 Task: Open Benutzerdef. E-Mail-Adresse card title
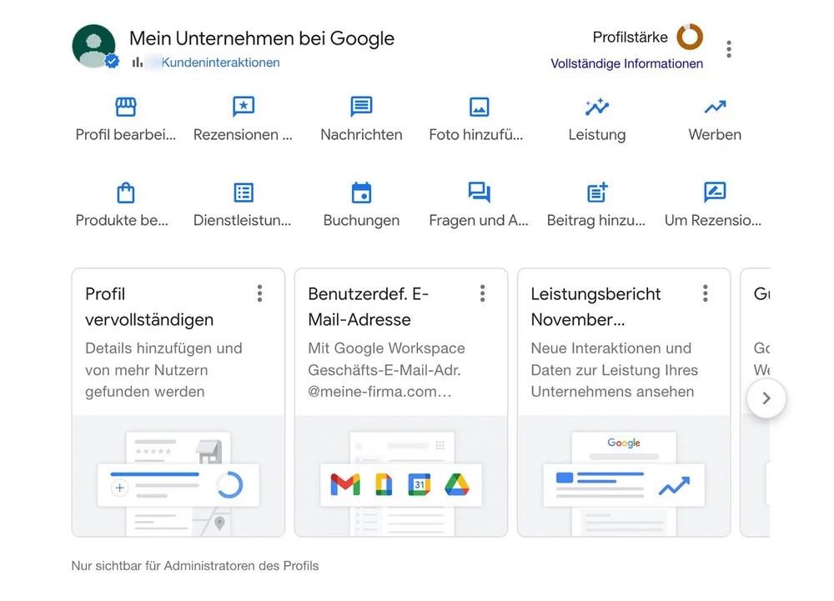point(368,307)
